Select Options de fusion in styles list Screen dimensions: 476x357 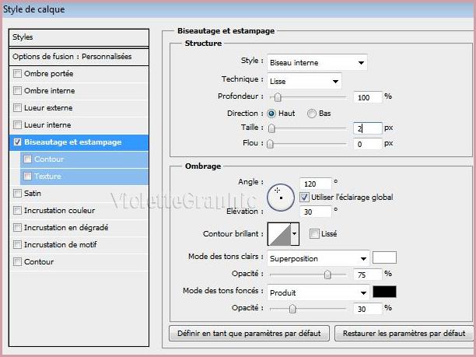point(79,57)
